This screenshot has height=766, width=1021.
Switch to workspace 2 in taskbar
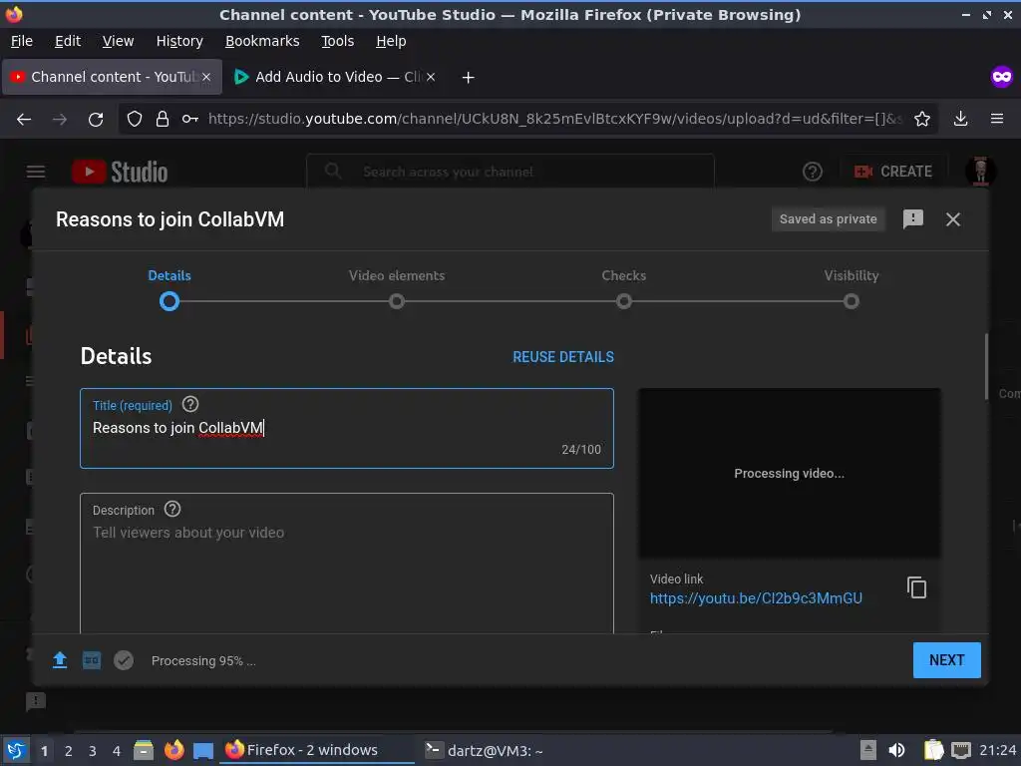(69, 750)
